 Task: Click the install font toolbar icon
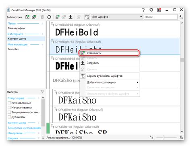(x=58, y=17)
